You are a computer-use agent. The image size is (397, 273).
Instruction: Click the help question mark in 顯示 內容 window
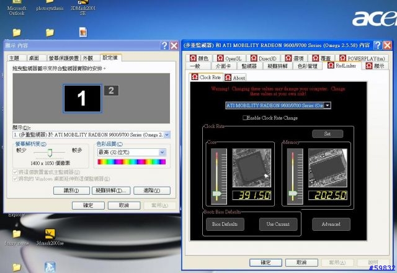(x=164, y=45)
